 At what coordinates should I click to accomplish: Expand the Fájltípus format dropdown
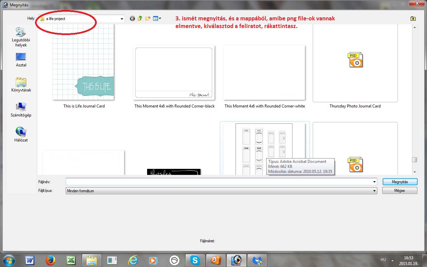[x=375, y=191]
